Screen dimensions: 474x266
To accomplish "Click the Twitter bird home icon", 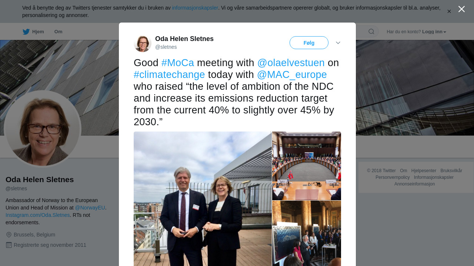I will [26, 32].
